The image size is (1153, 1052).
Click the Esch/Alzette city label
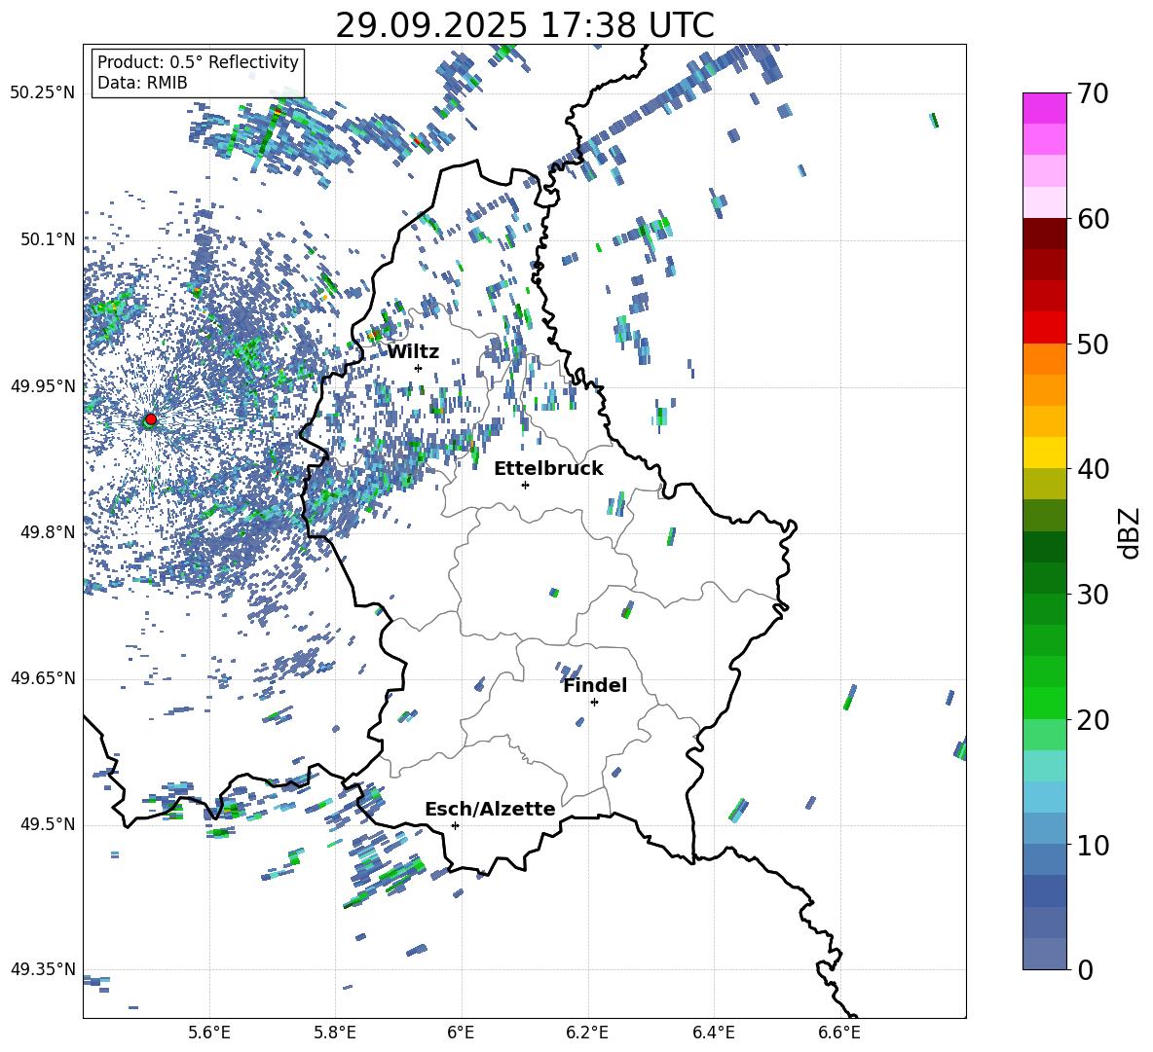click(490, 809)
